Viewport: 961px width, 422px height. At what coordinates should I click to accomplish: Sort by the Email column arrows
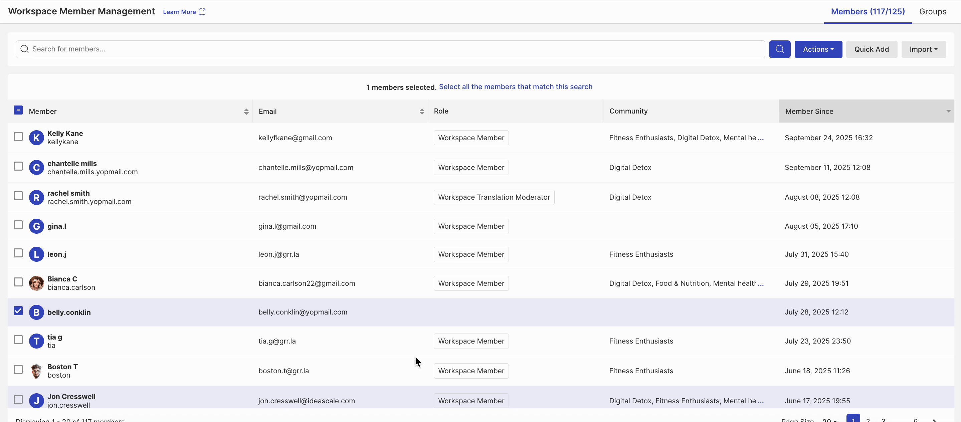point(421,112)
